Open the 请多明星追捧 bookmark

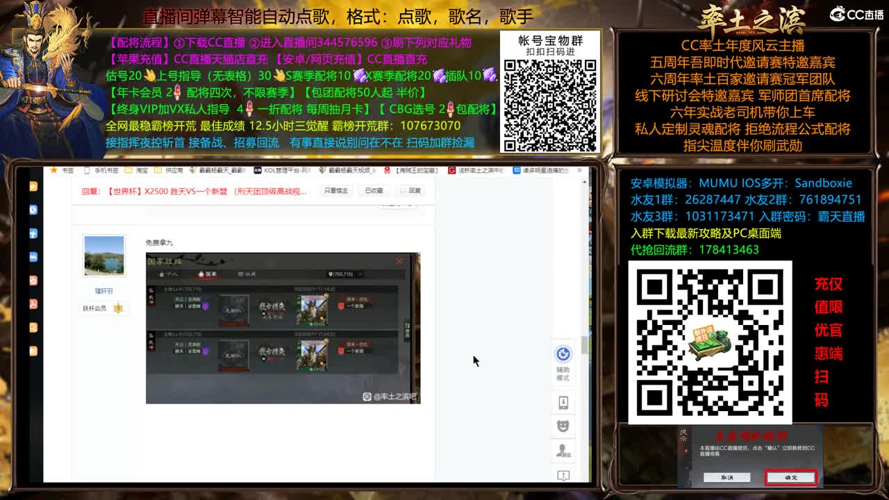tap(540, 170)
